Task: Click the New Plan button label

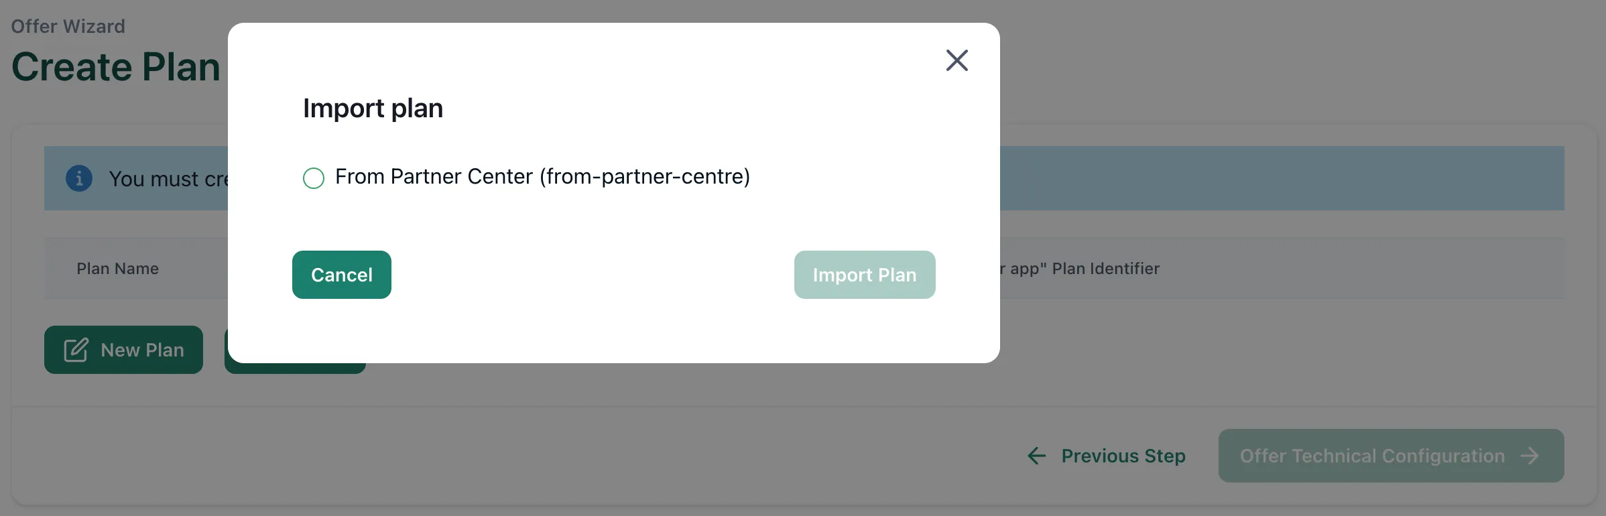Action: (x=142, y=350)
